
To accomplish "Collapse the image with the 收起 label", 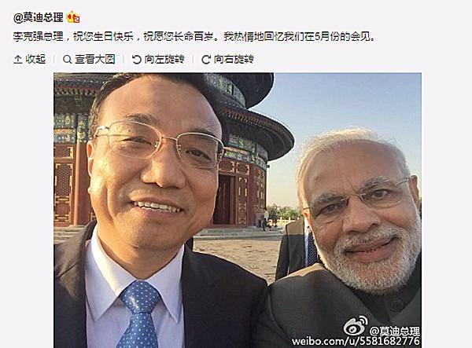I will coord(35,59).
